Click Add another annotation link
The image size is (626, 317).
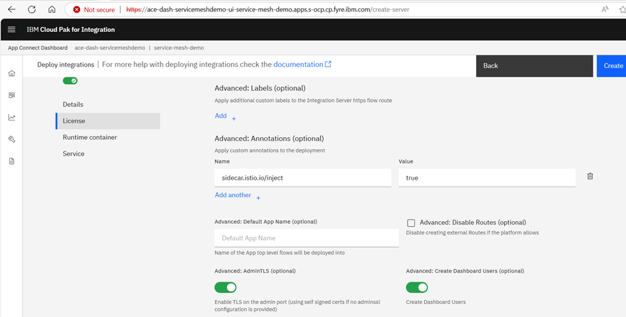233,195
